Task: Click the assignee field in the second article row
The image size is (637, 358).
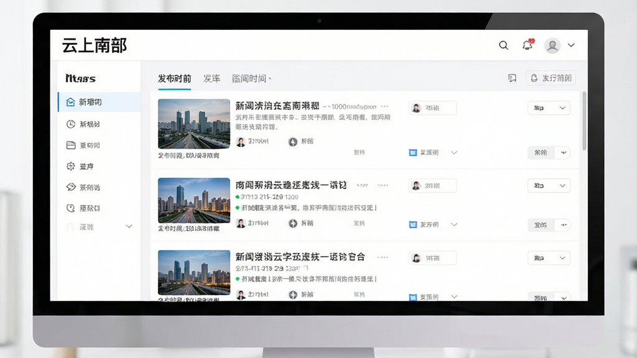Action: [x=432, y=185]
